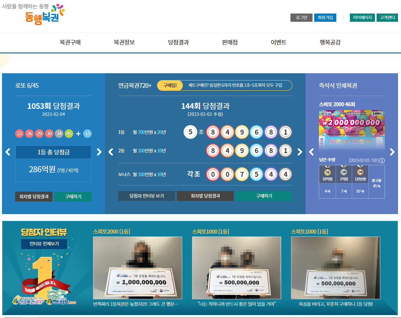Viewport: 401px width, 318px height.
Task: Click bonus lotto ball number 15
Action: (x=87, y=134)
